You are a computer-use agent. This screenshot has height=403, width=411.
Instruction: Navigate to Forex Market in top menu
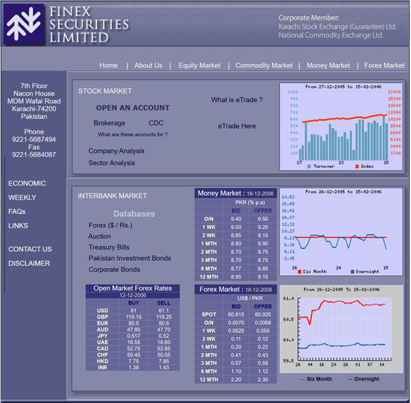[x=384, y=65]
